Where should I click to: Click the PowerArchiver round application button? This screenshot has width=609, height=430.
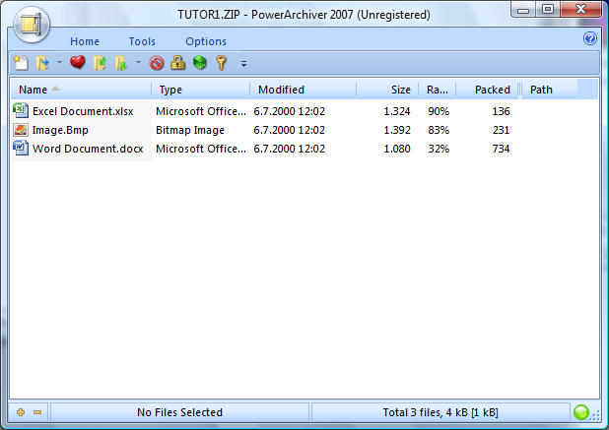(x=32, y=25)
